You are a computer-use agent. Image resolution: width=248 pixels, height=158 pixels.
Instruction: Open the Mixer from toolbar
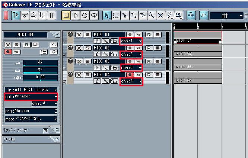coord(51,16)
